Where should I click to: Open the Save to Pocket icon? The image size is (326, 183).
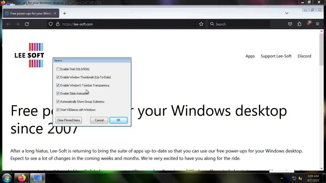290,24
